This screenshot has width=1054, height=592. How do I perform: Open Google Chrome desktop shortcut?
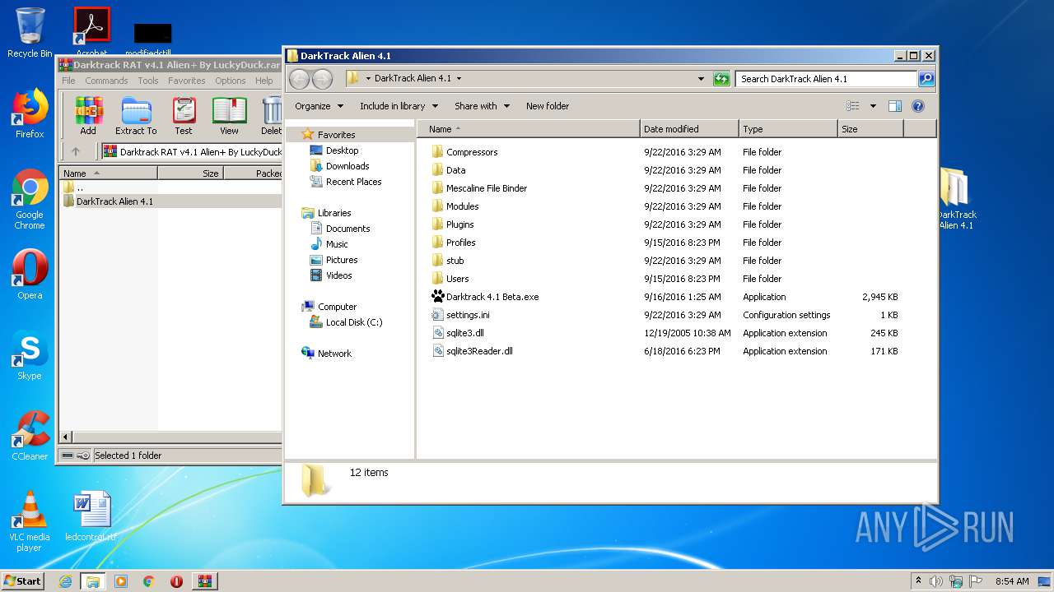(x=30, y=200)
